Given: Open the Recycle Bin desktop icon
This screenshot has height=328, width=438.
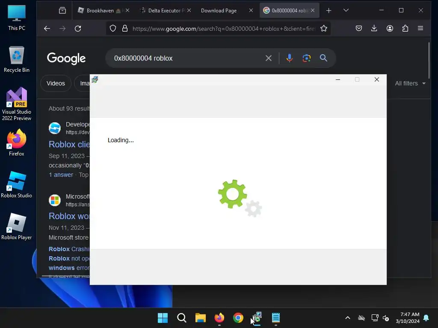Looking at the screenshot, I should (x=17, y=59).
